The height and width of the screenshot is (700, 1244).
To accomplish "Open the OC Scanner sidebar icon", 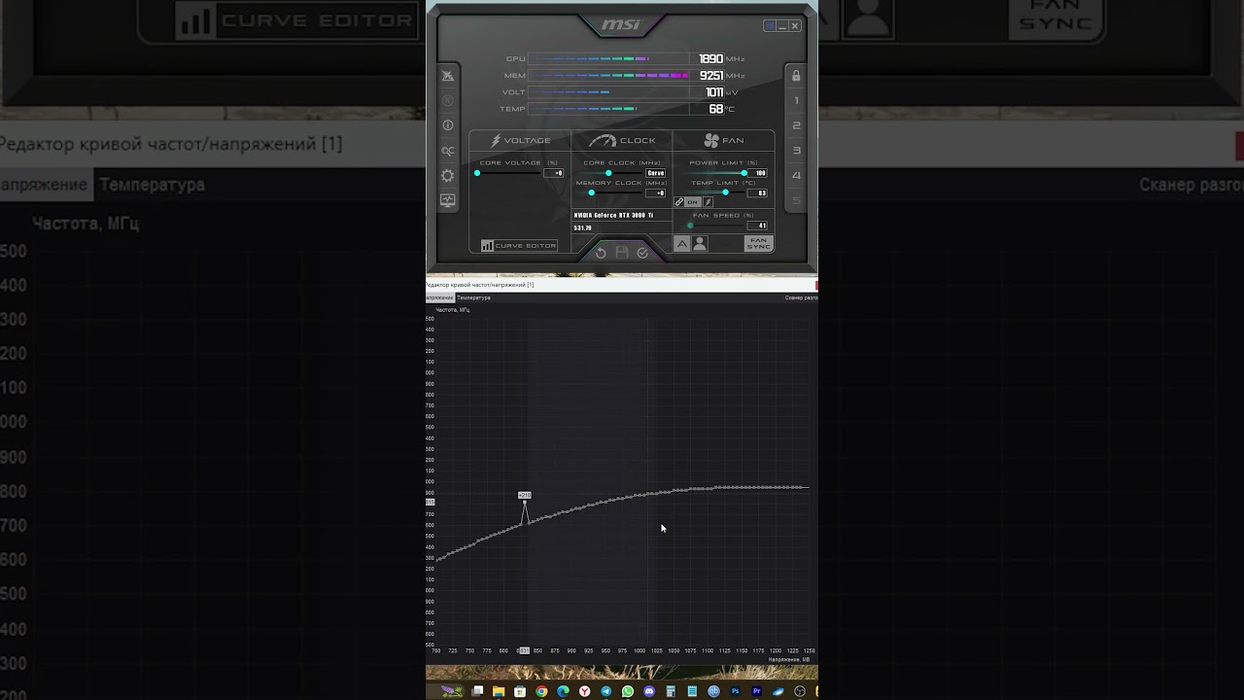I will tap(447, 152).
